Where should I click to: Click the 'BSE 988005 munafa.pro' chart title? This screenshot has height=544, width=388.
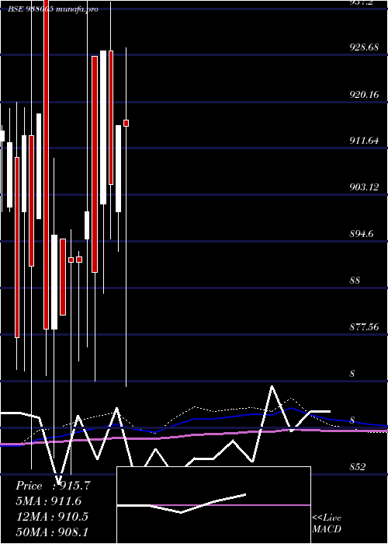tap(53, 9)
